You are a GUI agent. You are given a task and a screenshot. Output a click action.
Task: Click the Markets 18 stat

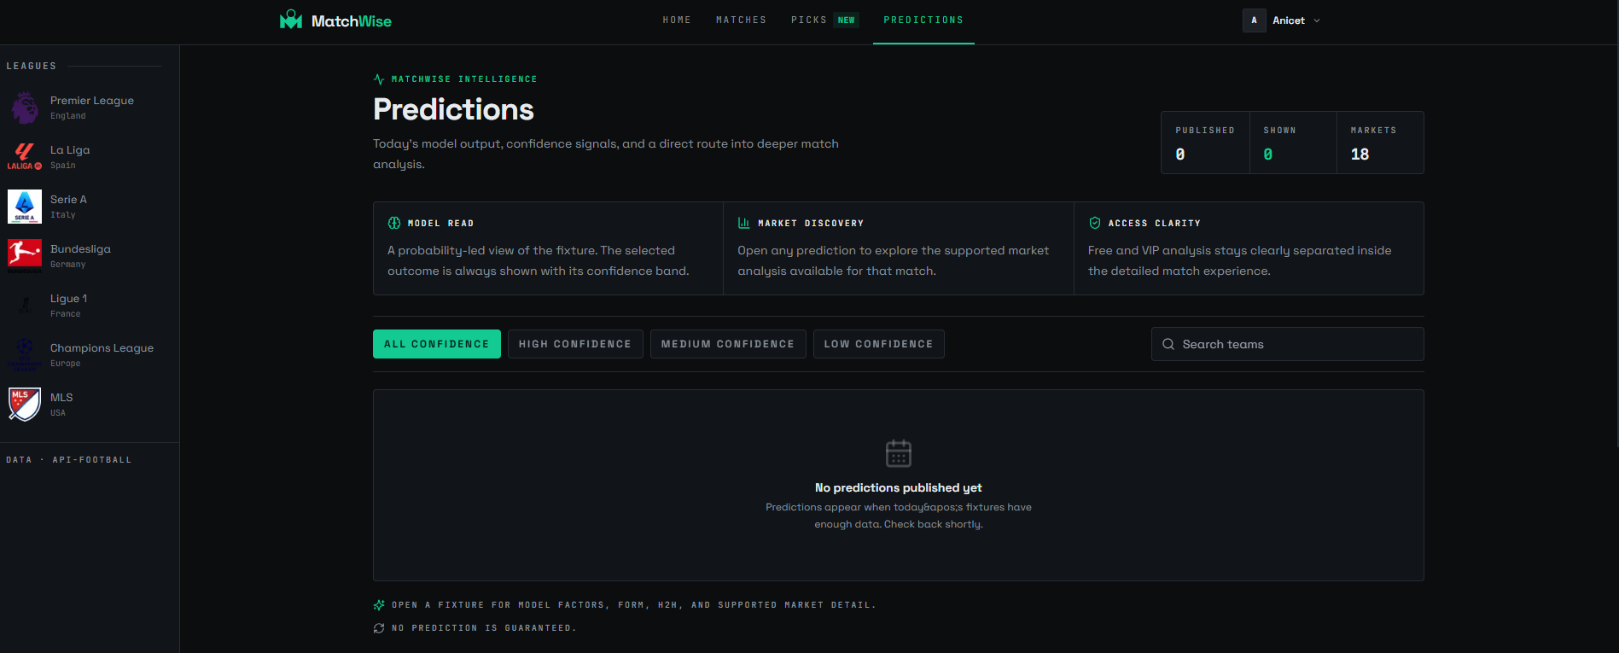(x=1380, y=143)
